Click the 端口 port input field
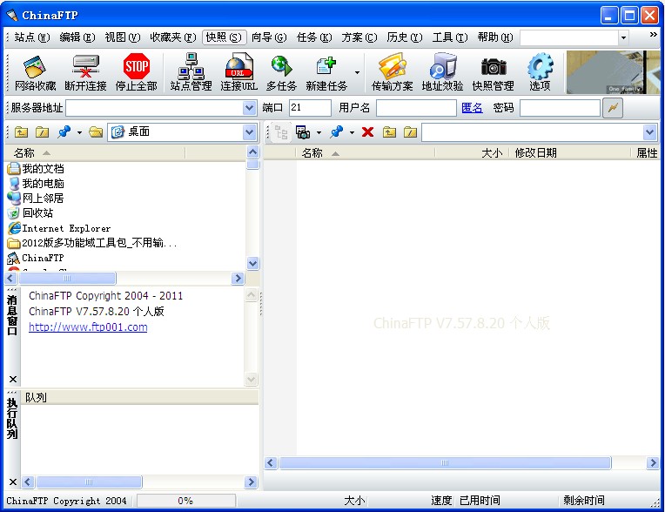 309,108
